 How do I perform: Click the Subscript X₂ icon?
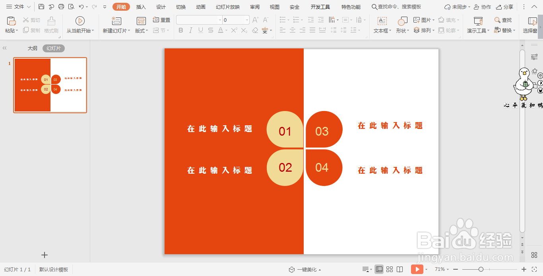coord(244,30)
